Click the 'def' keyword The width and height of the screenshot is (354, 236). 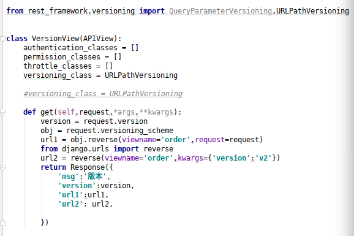pyautogui.click(x=29, y=112)
